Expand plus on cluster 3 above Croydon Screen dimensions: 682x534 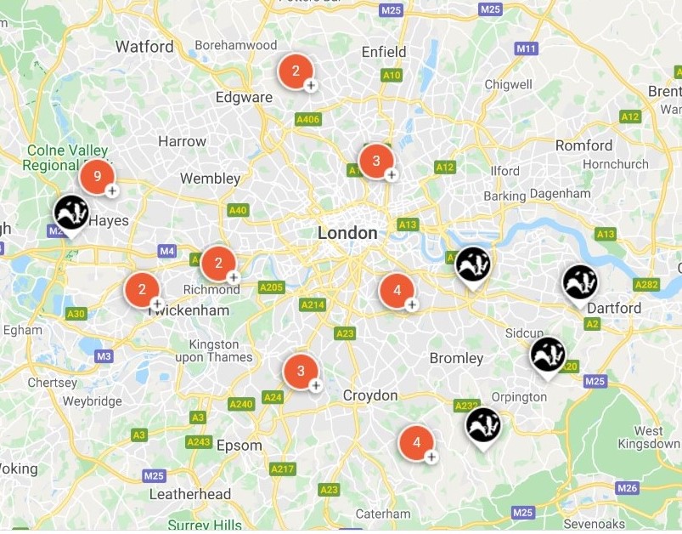tap(316, 385)
